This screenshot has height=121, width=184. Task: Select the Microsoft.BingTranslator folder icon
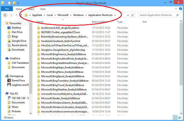(38, 81)
